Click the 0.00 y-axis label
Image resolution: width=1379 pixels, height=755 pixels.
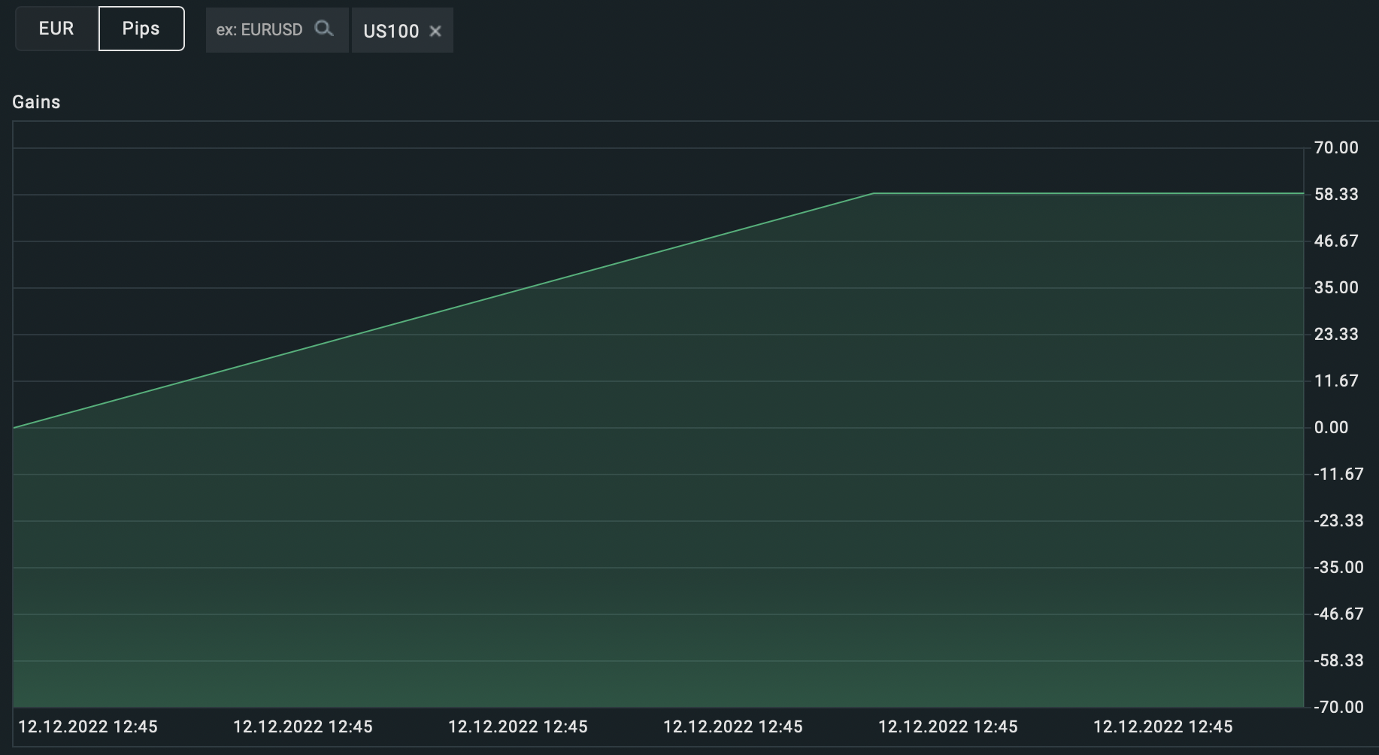click(1331, 428)
